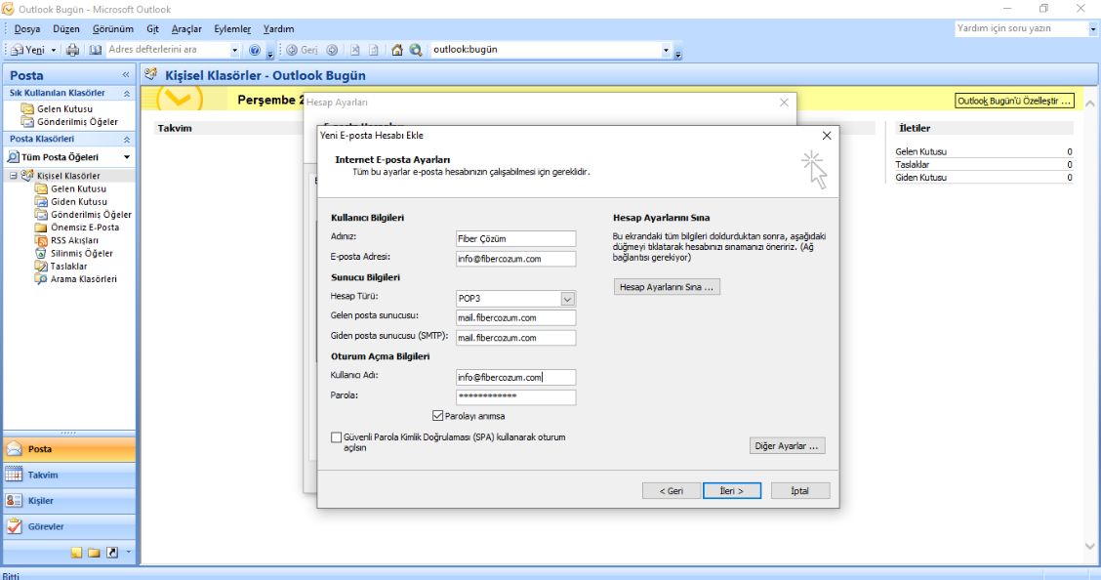The width and height of the screenshot is (1101, 580).
Task: Enable the Güvenli Parola Kimlik Doğrulaması checkbox
Action: tap(337, 437)
